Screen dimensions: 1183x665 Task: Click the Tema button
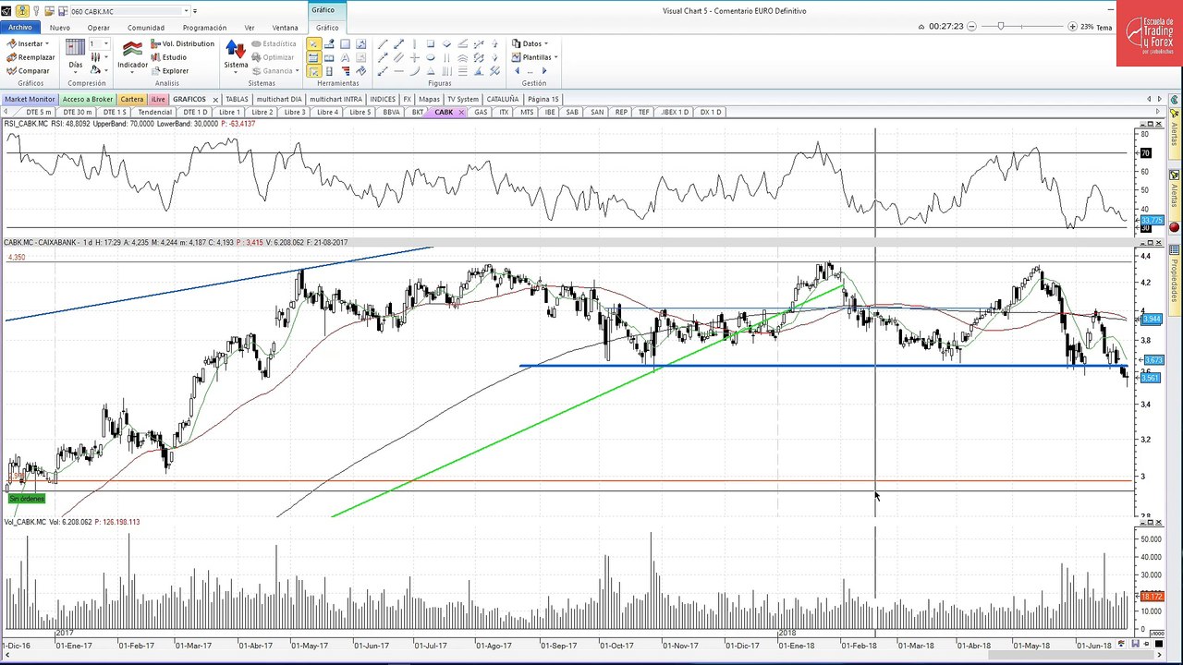click(1104, 28)
